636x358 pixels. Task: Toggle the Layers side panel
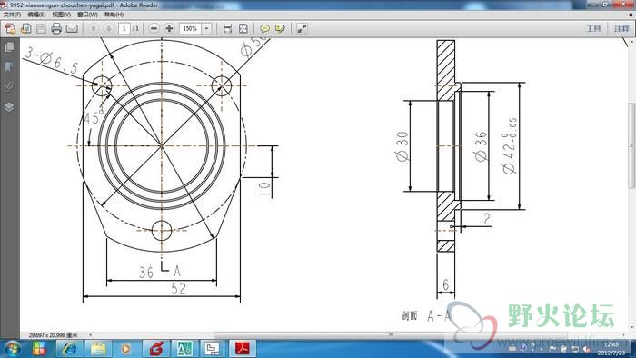[9, 107]
